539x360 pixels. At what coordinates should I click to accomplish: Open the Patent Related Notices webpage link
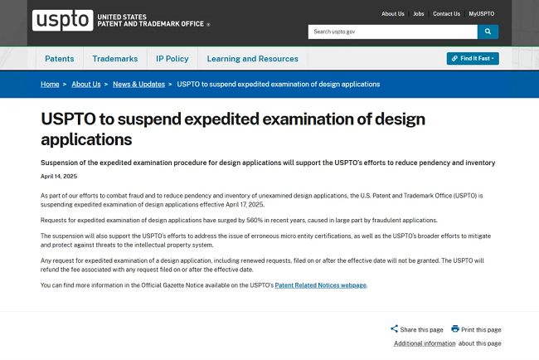[x=320, y=285]
